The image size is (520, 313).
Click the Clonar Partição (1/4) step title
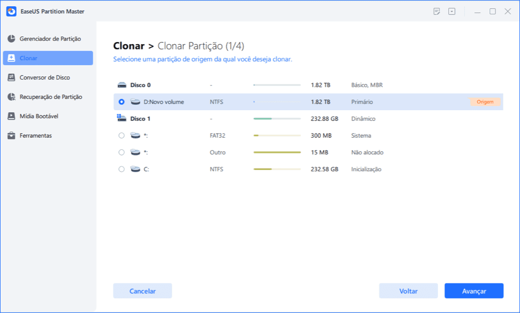(x=201, y=46)
